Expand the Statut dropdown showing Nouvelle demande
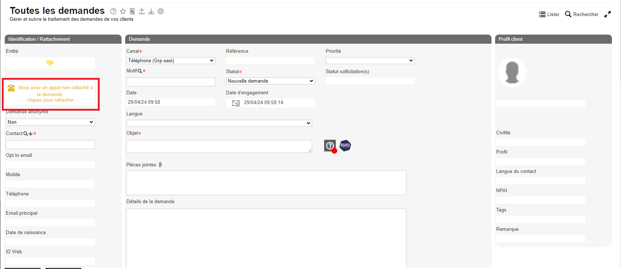Image resolution: width=621 pixels, height=269 pixels. click(270, 81)
